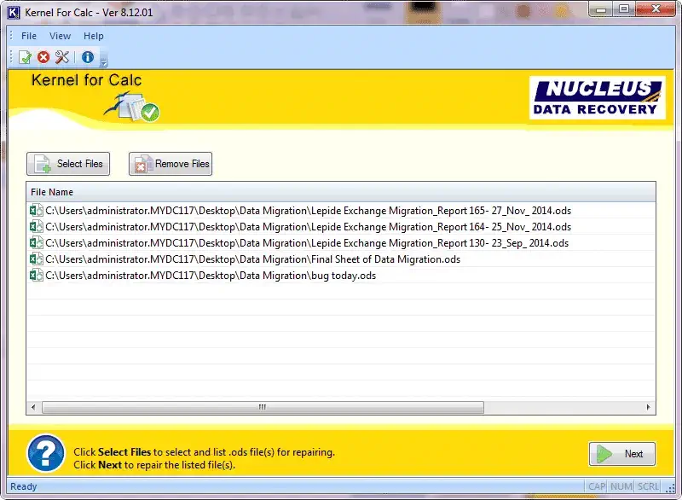
Task: Minimize the Kernel For Calc window
Action: (x=601, y=9)
